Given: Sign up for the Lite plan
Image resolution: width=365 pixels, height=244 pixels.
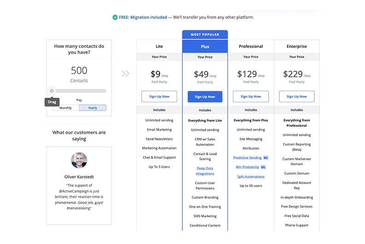Looking at the screenshot, I should click(159, 97).
